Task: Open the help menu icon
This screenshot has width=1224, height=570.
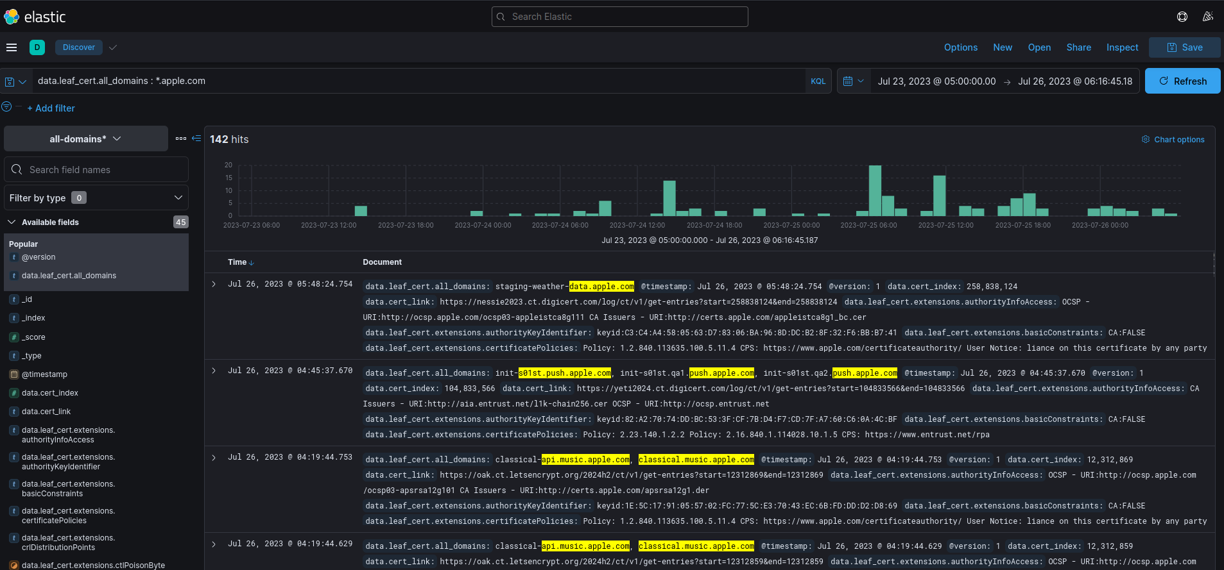Action: tap(1182, 17)
